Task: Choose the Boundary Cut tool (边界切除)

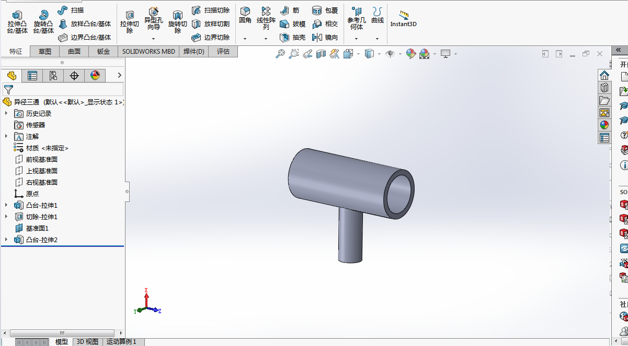Action: click(x=210, y=37)
